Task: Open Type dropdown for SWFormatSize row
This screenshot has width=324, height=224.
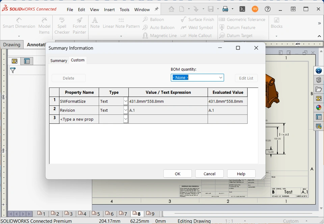Action: click(x=126, y=101)
